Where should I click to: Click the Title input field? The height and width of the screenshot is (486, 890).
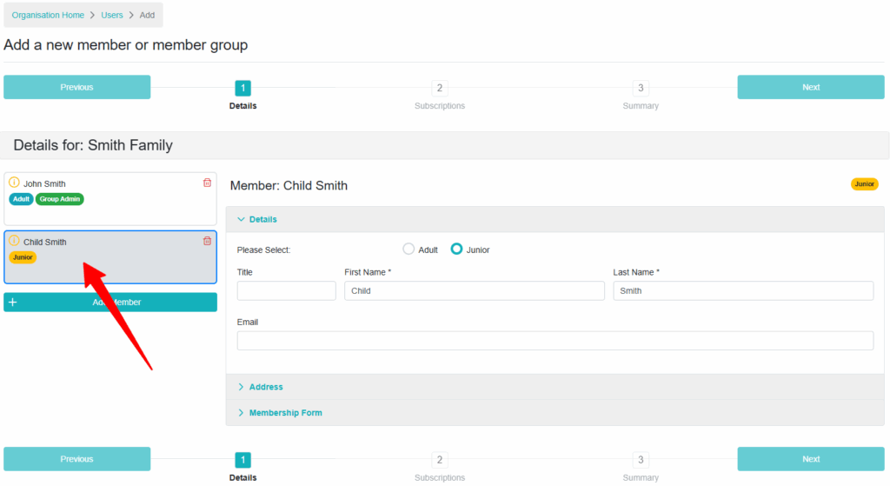click(x=286, y=290)
